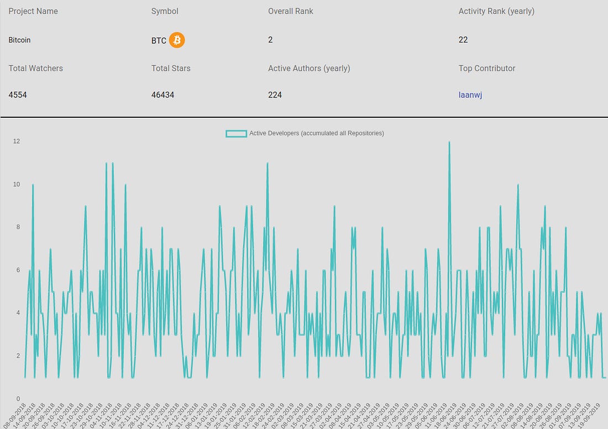This screenshot has height=429, width=608.
Task: Select the 'Activity Rank (yearly)' header
Action: coord(496,11)
